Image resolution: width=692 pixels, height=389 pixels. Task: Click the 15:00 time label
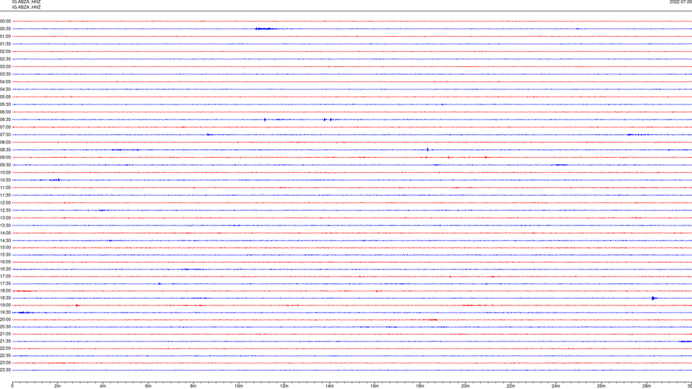point(5,247)
